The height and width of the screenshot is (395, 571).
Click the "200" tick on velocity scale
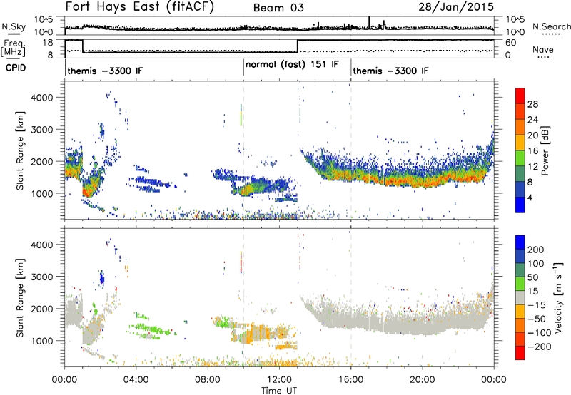point(536,250)
